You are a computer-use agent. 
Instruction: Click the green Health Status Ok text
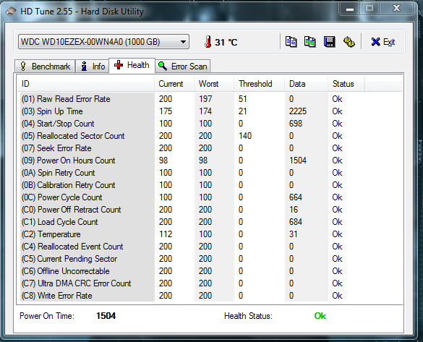point(320,316)
